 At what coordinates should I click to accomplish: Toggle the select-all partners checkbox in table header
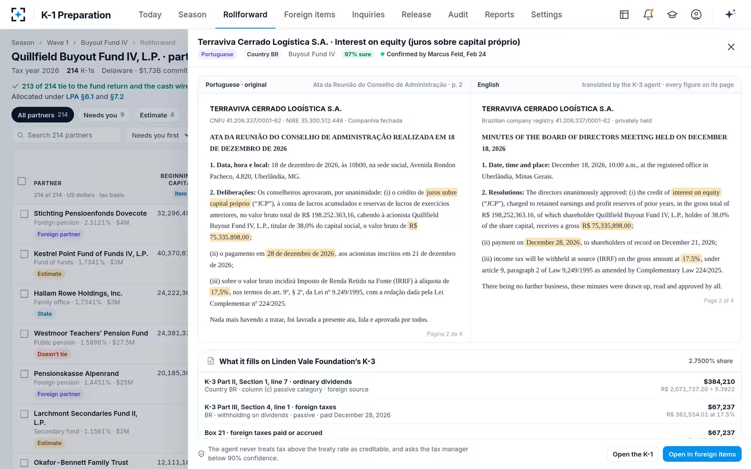(22, 181)
